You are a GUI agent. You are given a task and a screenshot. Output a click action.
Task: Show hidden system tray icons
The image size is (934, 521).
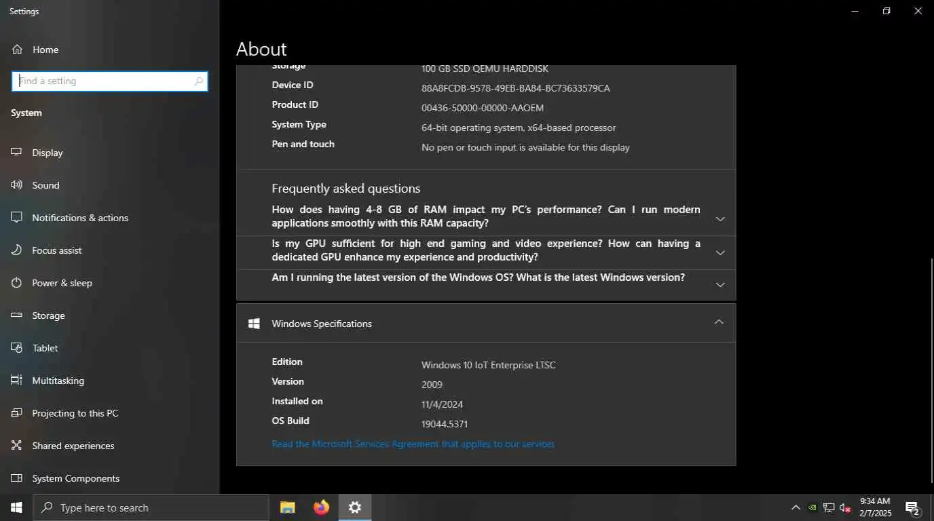(x=796, y=507)
